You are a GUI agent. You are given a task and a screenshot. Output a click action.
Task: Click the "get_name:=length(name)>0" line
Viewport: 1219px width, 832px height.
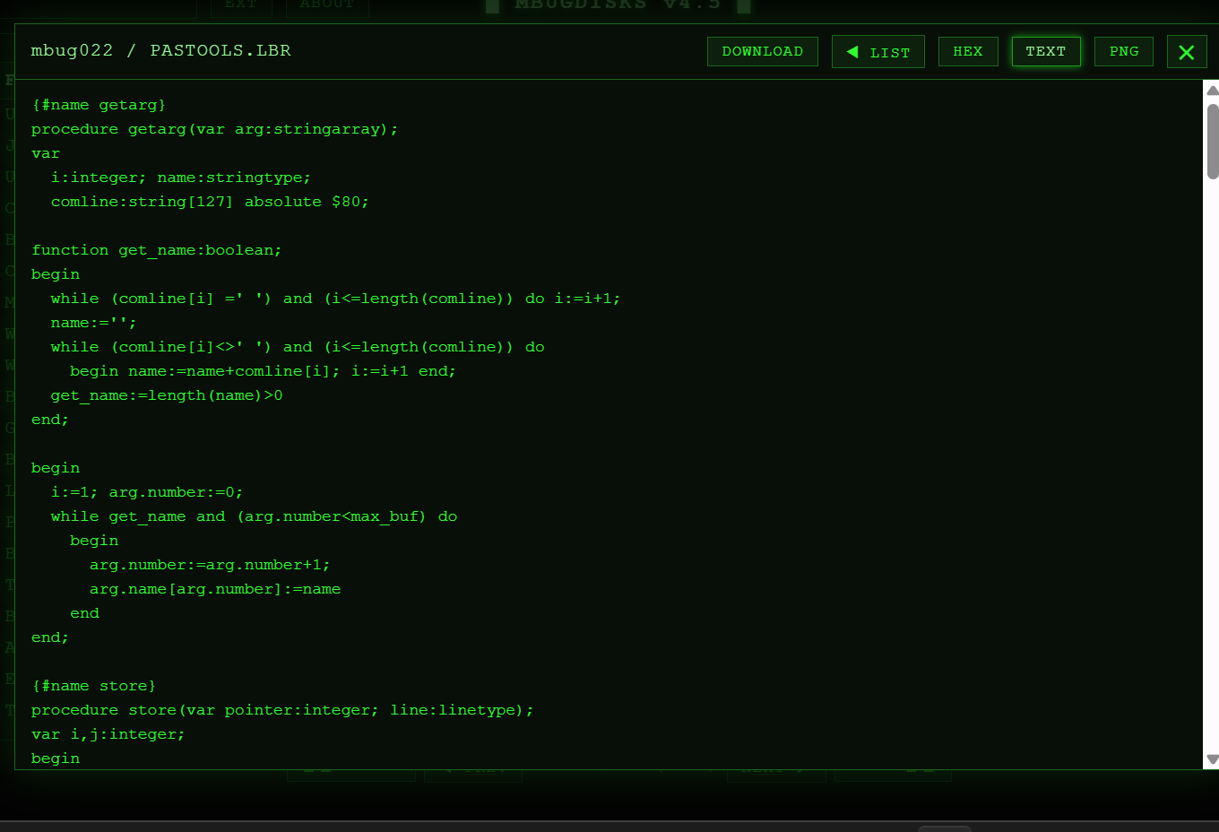[x=167, y=395]
